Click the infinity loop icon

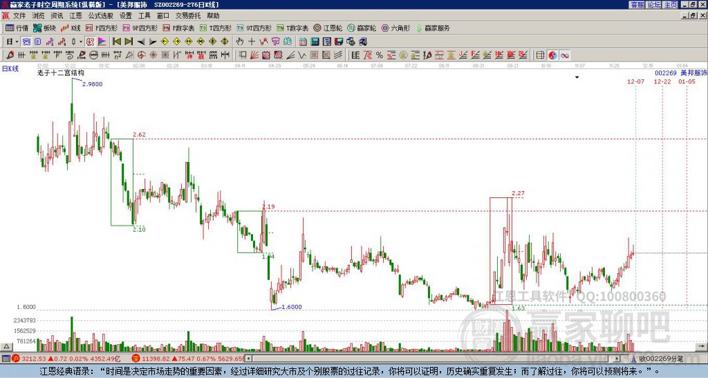tap(564, 55)
